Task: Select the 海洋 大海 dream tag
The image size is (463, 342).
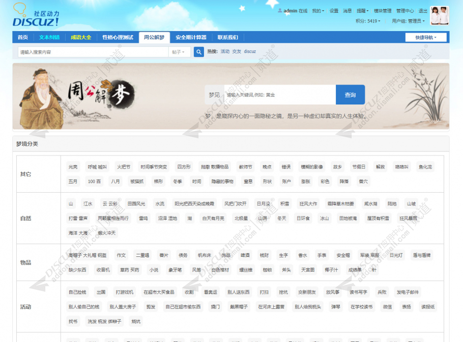Action: 78,233
